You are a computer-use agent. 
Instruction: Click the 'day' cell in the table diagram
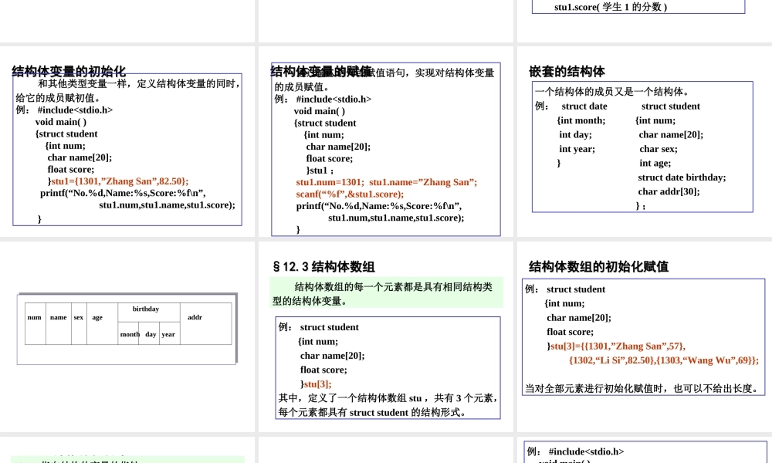pyautogui.click(x=149, y=333)
